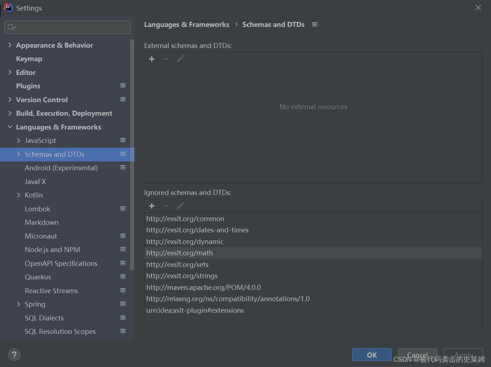Click the project-level icon on Spring row
491x367 pixels.
123,304
